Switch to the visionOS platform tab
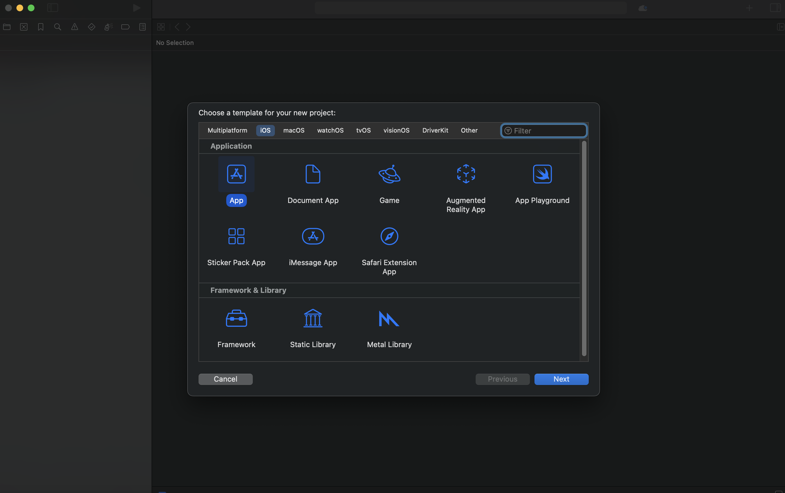 pos(396,130)
